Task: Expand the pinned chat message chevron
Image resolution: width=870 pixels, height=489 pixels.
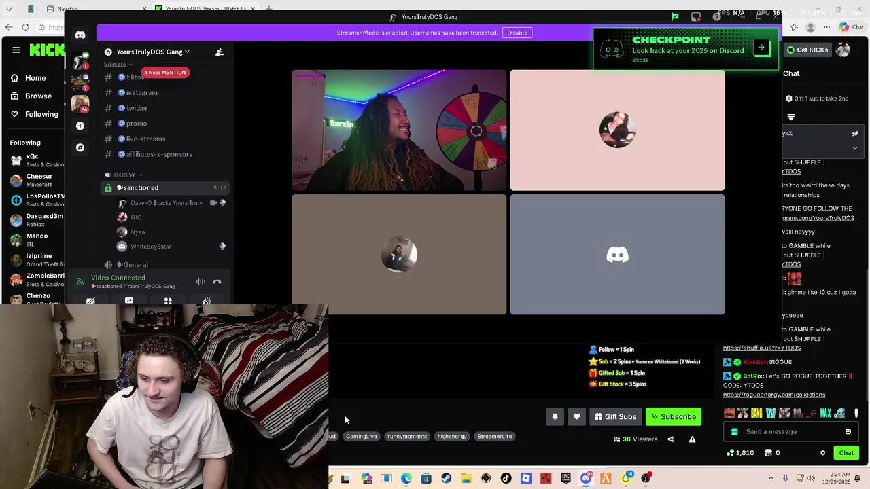Action: [855, 147]
